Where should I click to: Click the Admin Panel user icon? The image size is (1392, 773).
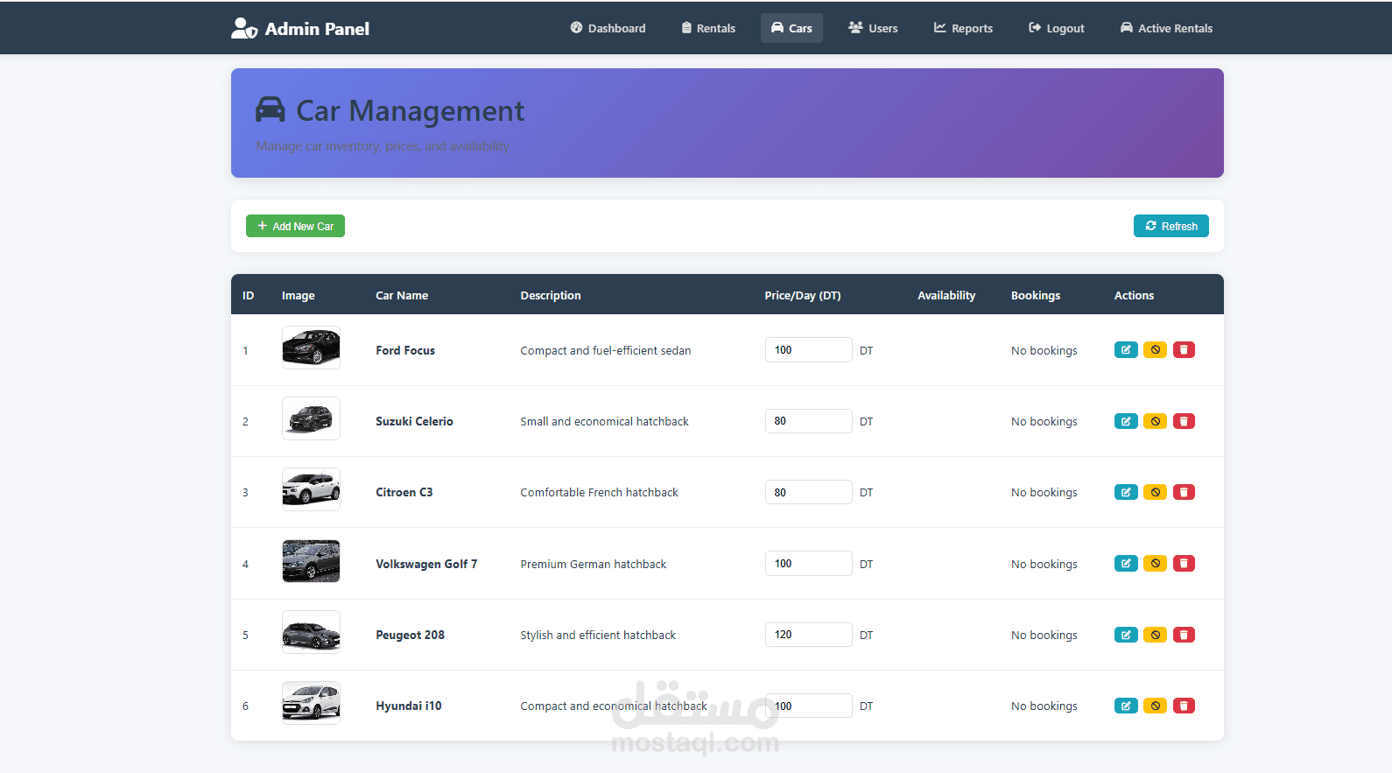coord(243,29)
